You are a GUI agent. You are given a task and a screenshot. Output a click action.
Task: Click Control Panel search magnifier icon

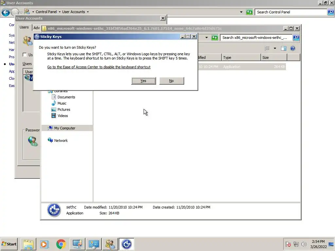[330, 12]
